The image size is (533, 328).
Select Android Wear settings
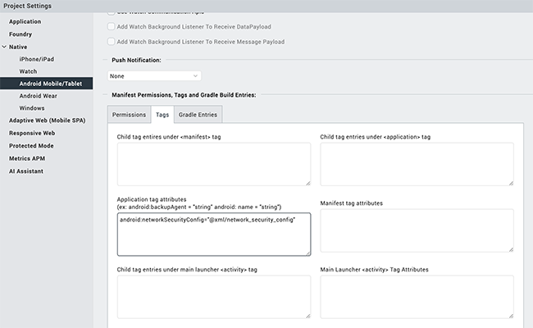(x=39, y=96)
